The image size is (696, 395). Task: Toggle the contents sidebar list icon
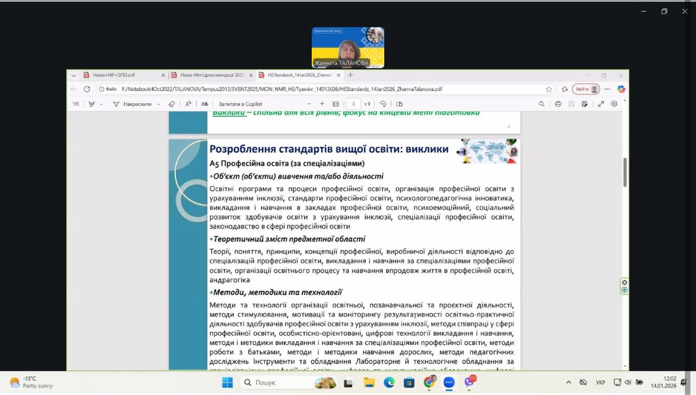point(76,104)
